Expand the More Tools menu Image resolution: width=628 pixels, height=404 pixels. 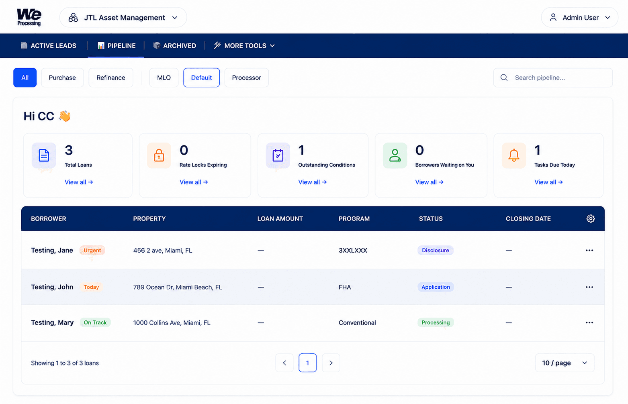(244, 46)
